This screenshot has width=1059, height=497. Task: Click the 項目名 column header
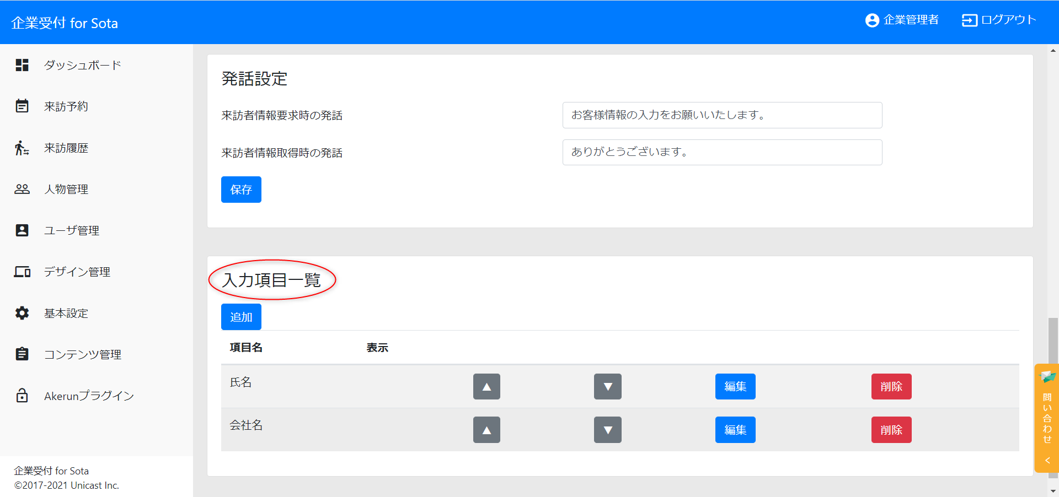tap(246, 348)
